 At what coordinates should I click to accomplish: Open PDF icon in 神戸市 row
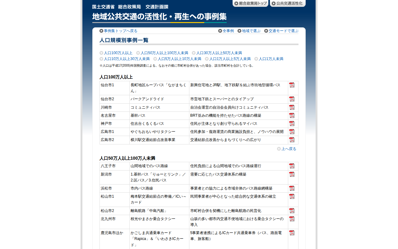pos(292,124)
